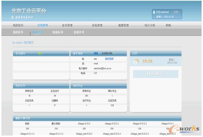Click the 我的首页 breadcrumb link
The image size is (203, 137).
pos(29,42)
